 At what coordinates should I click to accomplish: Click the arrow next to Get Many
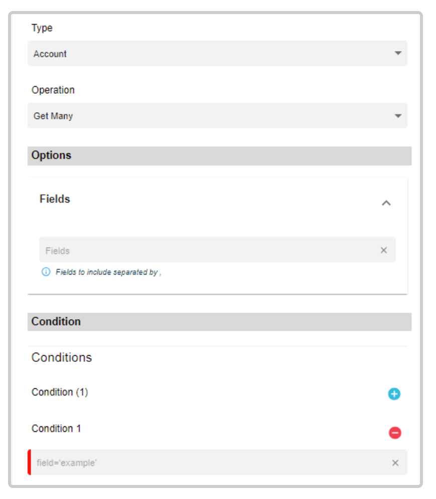point(398,116)
